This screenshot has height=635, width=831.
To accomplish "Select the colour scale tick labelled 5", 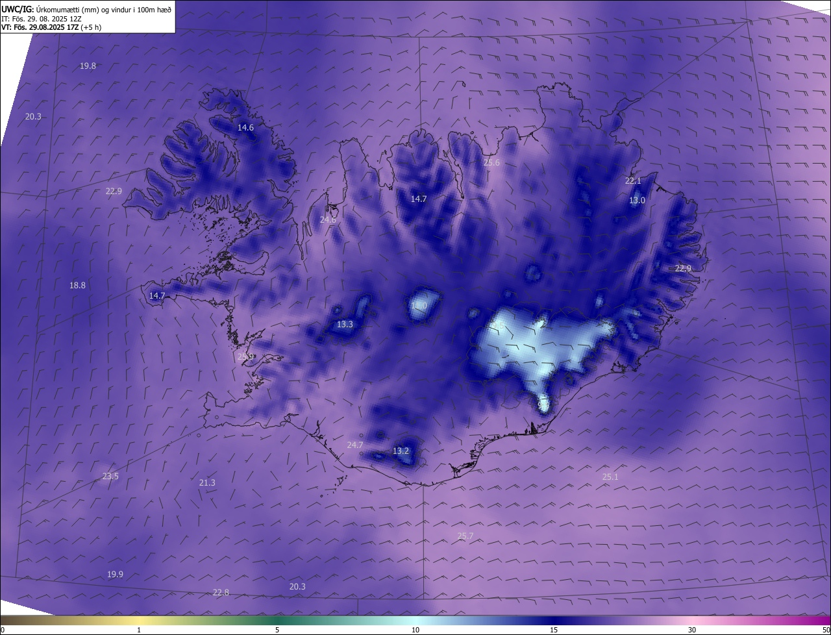I will pos(277,630).
